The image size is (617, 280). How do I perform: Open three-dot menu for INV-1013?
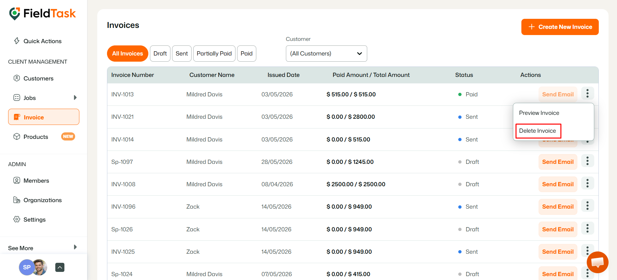click(x=587, y=93)
